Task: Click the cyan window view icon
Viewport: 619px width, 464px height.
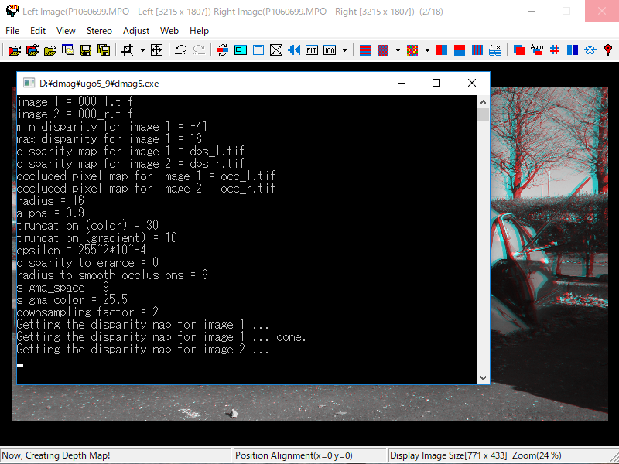Action: point(241,50)
